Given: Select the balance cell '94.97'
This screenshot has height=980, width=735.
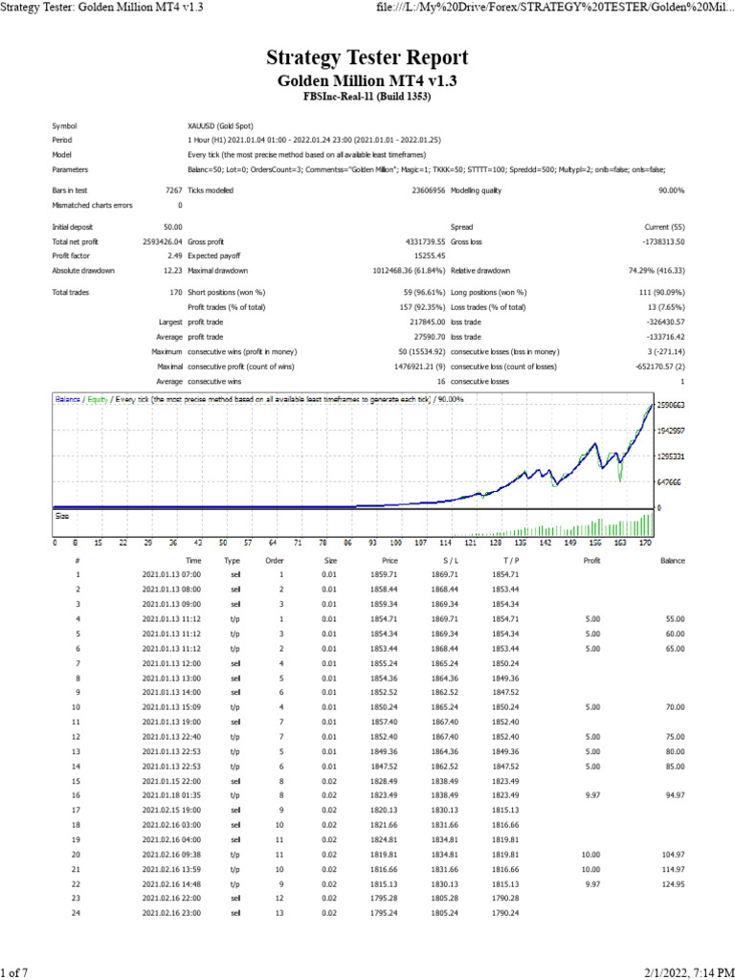Looking at the screenshot, I should tap(675, 795).
